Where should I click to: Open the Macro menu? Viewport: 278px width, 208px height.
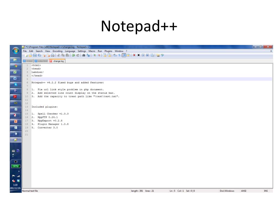[x=92, y=51]
